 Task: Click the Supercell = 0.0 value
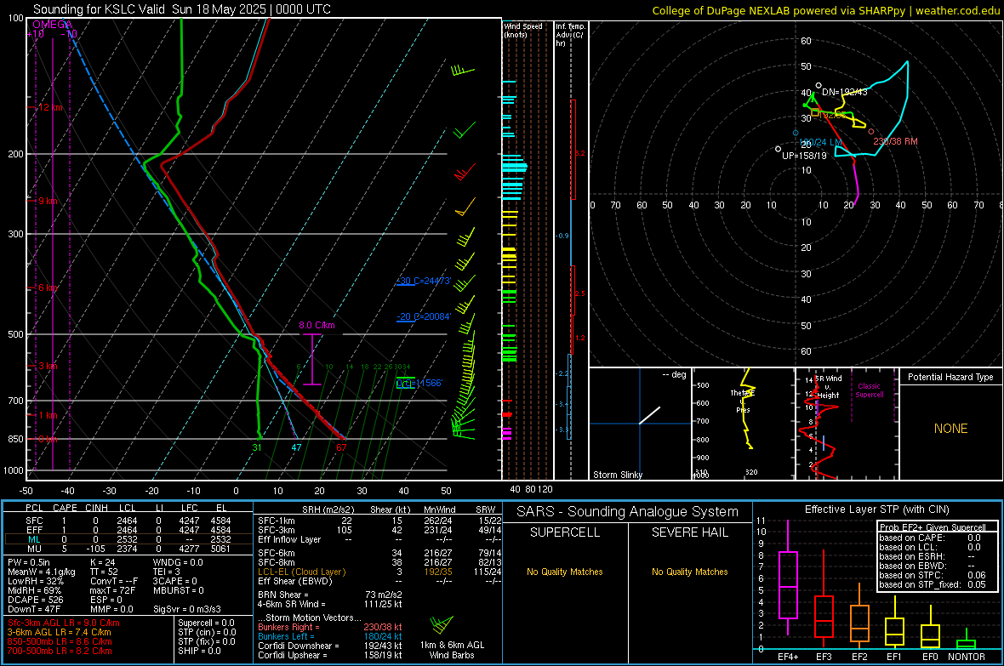pyautogui.click(x=206, y=623)
